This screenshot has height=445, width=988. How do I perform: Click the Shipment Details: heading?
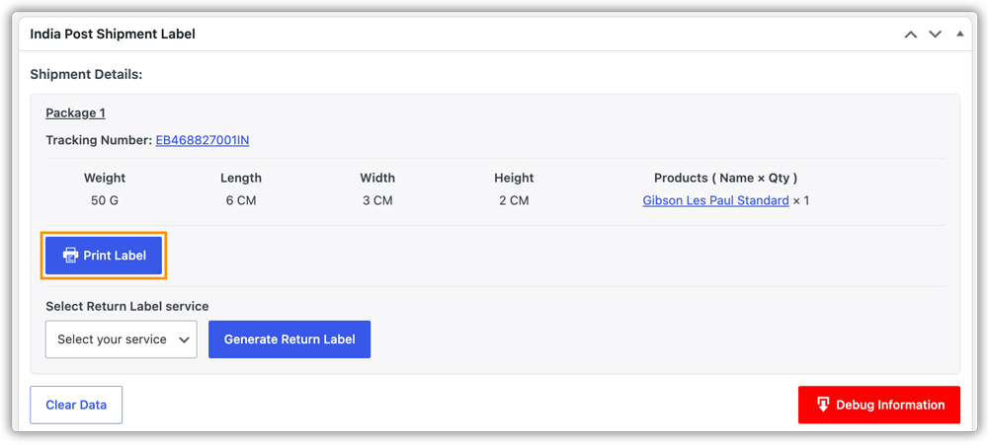tap(87, 75)
